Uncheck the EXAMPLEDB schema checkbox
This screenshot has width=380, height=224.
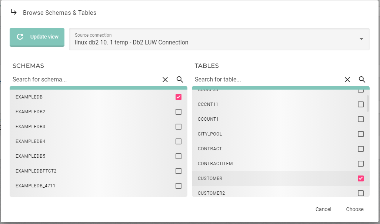click(178, 97)
